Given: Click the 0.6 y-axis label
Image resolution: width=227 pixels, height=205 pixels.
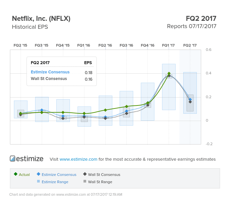Looking at the screenshot, I should click(208, 50).
